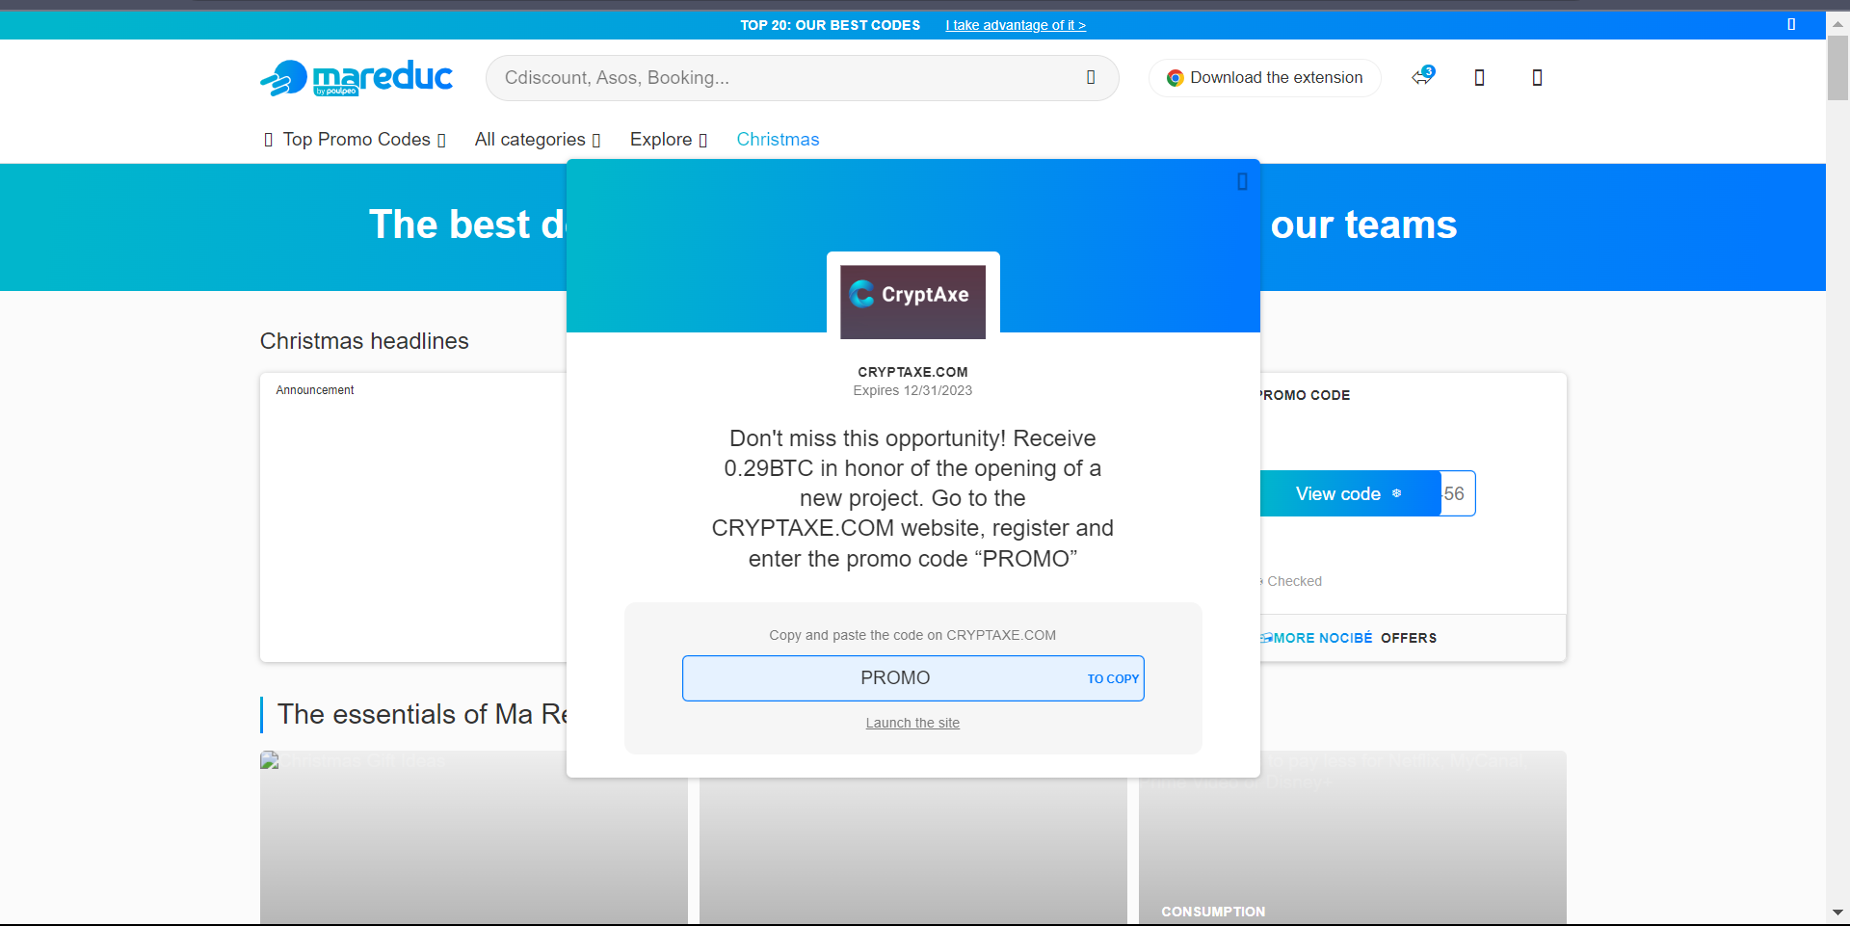This screenshot has height=926, width=1850.
Task: Open 'I take advantage of it' link
Action: (x=1016, y=25)
